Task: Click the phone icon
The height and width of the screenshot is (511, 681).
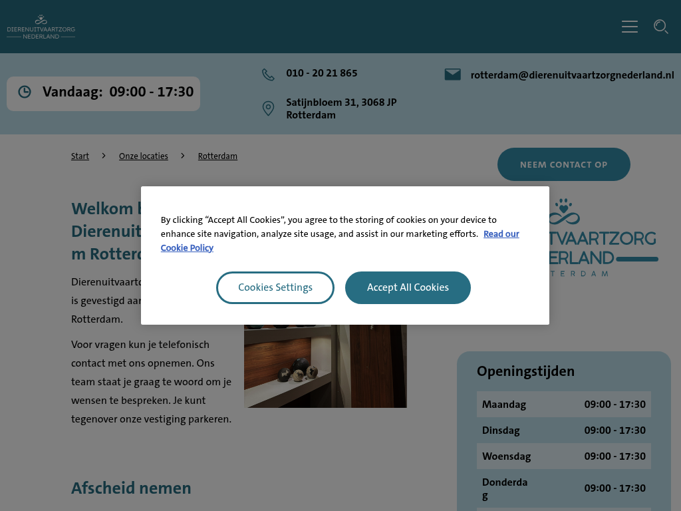Action: point(268,75)
